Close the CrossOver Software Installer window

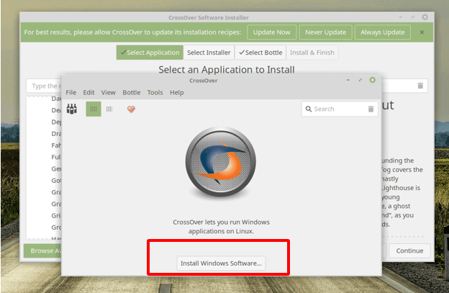pos(425,17)
